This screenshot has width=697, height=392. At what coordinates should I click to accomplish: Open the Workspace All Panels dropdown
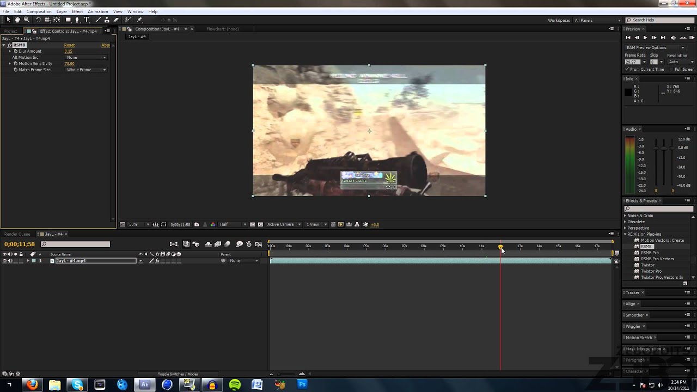pyautogui.click(x=597, y=20)
